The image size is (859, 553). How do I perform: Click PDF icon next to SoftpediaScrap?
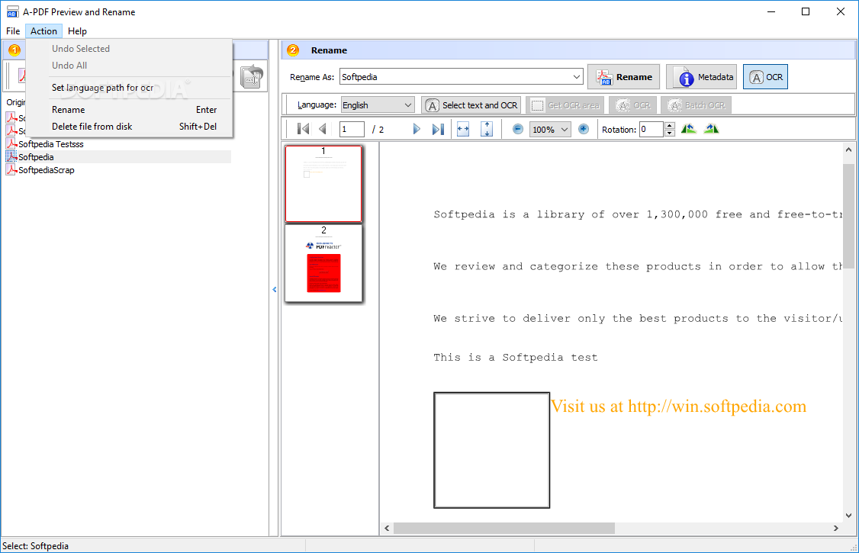pyautogui.click(x=11, y=170)
